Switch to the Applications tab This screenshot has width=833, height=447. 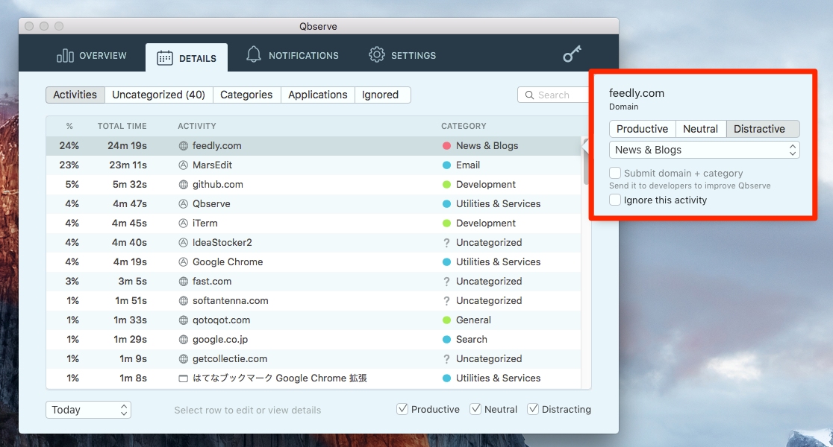point(317,95)
